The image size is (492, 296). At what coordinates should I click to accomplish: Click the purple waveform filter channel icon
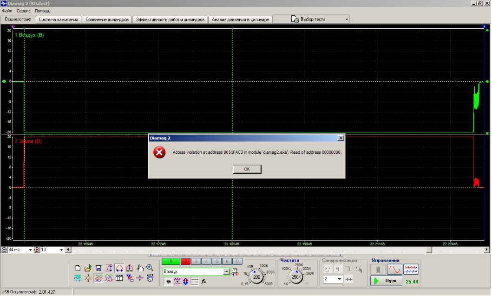click(177, 282)
